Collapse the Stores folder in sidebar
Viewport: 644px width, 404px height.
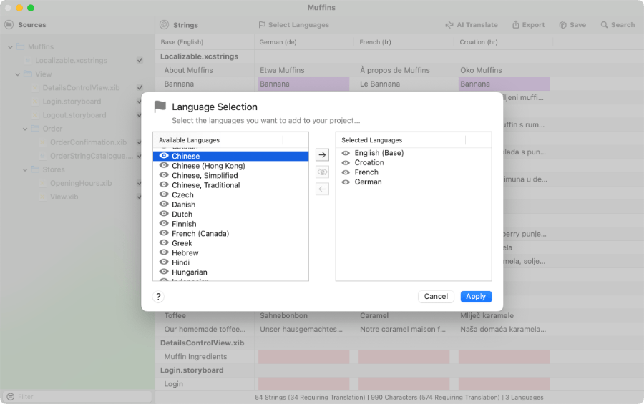tap(25, 170)
